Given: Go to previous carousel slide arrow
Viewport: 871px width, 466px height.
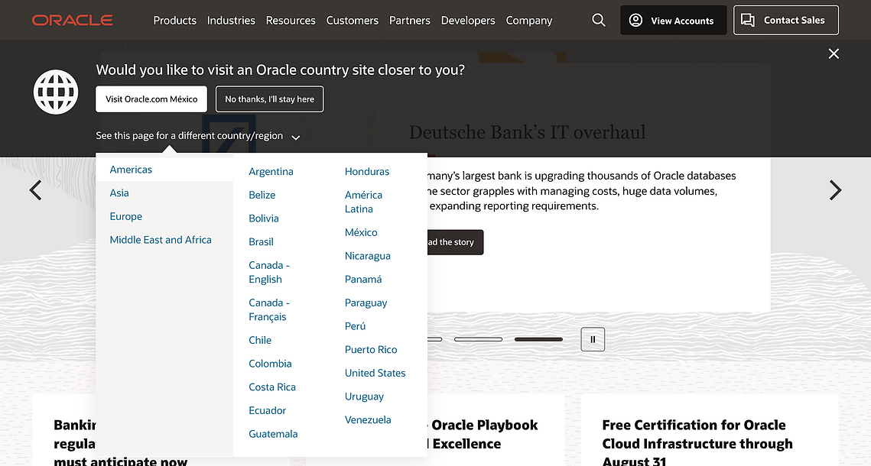Looking at the screenshot, I should (x=35, y=190).
